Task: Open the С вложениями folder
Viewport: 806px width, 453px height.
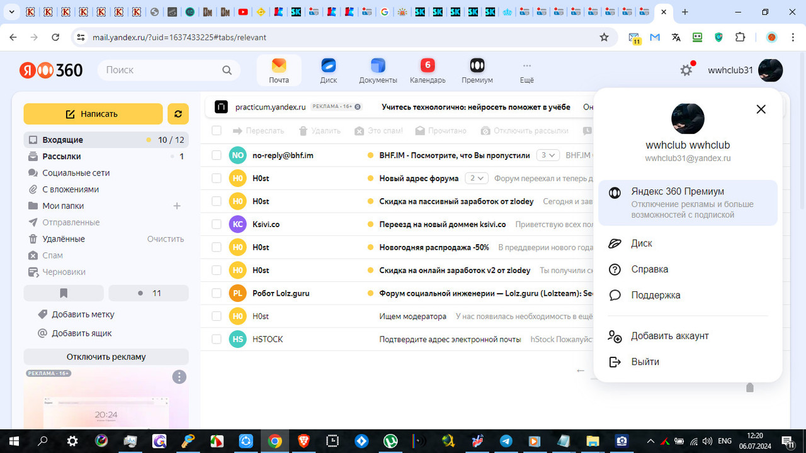Action: click(x=106, y=189)
